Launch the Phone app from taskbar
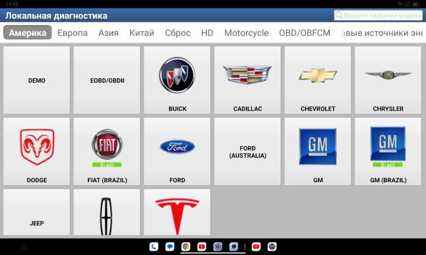The width and height of the screenshot is (426, 255). pyautogui.click(x=154, y=246)
